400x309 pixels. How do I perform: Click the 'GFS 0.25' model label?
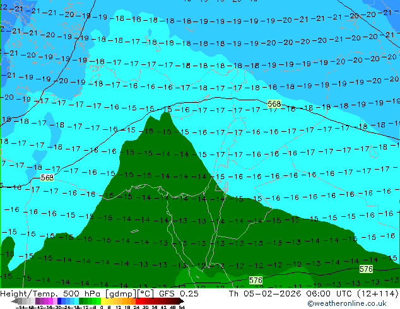(x=179, y=293)
